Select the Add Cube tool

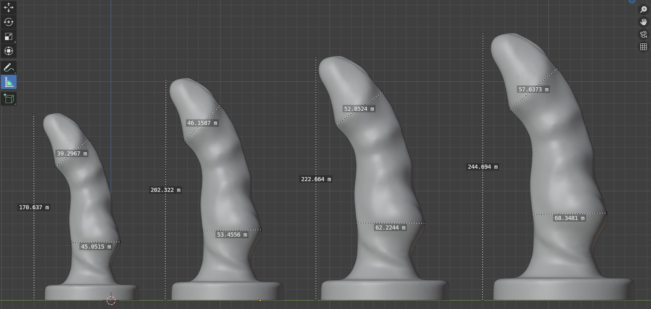pyautogui.click(x=9, y=98)
